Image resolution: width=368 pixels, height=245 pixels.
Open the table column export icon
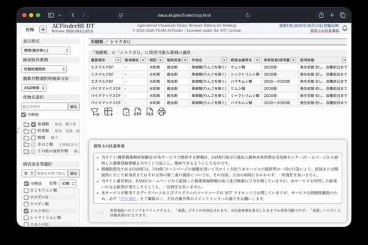point(109,112)
